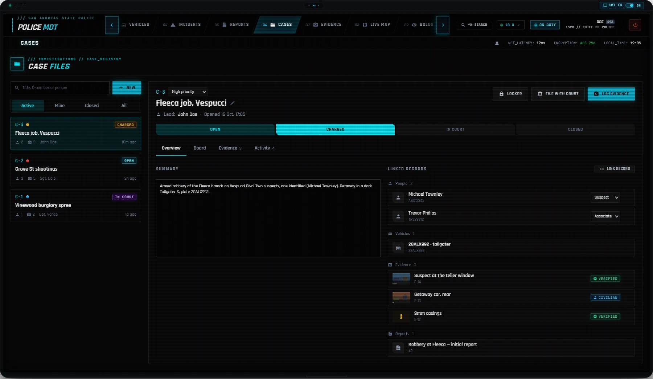
Task: Select the Active cases filter
Action: coord(28,106)
